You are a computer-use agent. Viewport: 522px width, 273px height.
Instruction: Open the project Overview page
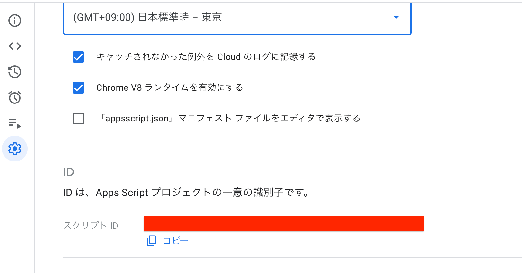14,21
